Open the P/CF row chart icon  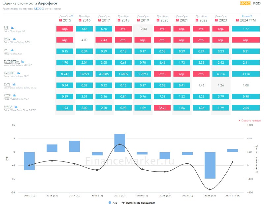coord(14,95)
